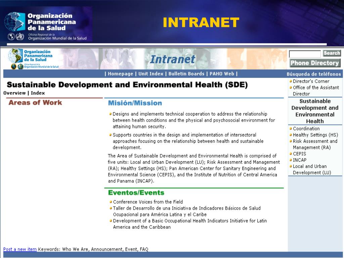Click bullet icon beside Director's Corner
This screenshot has height=258, width=344.
click(x=291, y=81)
